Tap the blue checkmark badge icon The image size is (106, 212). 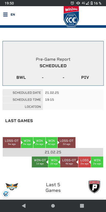click(x=6, y=194)
